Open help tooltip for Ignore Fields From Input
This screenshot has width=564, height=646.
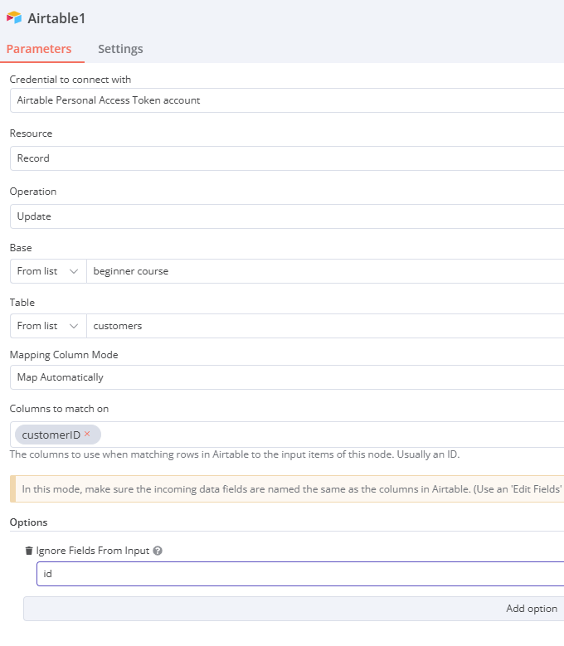(x=158, y=551)
